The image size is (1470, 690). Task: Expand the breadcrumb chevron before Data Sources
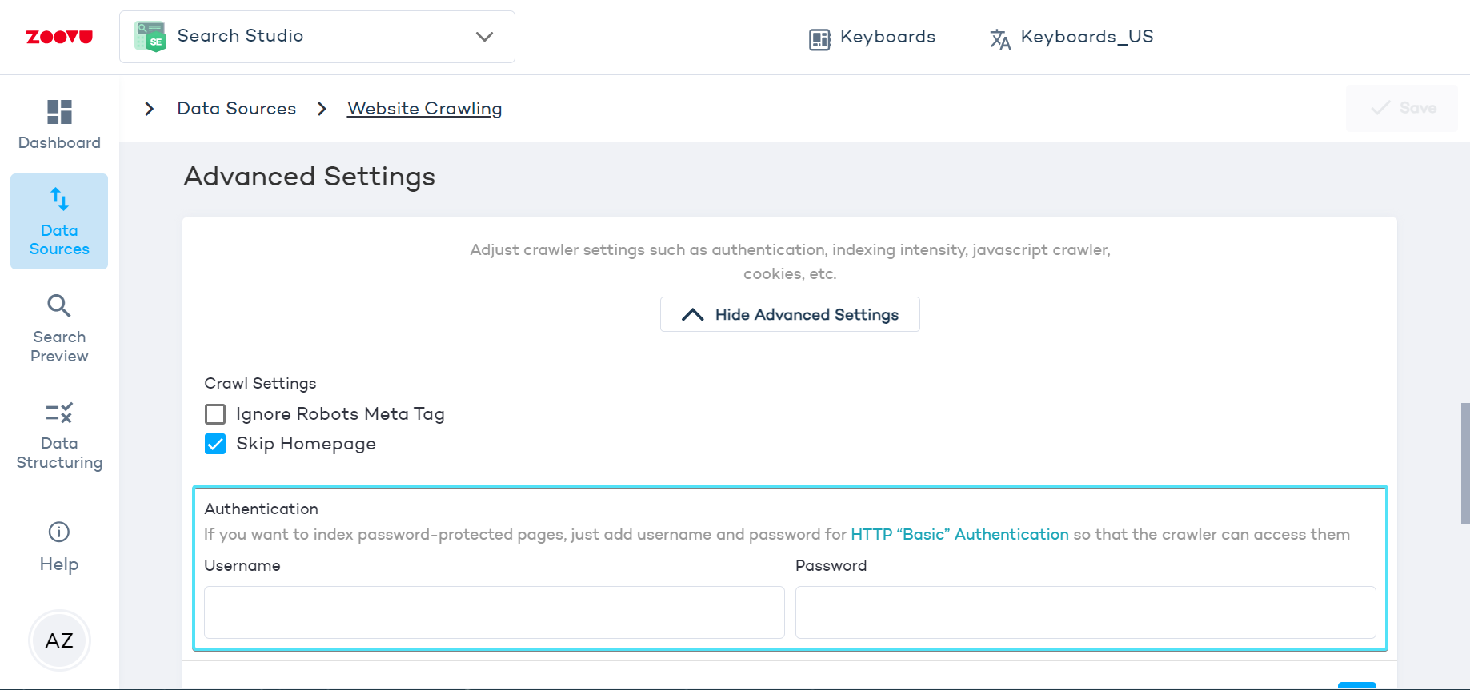[149, 109]
